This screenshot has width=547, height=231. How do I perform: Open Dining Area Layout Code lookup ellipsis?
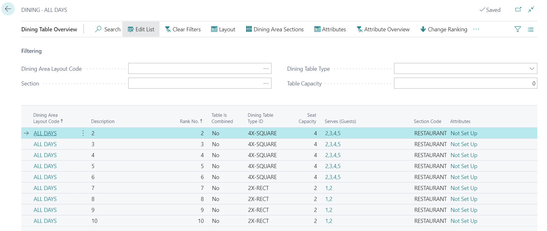(x=266, y=69)
